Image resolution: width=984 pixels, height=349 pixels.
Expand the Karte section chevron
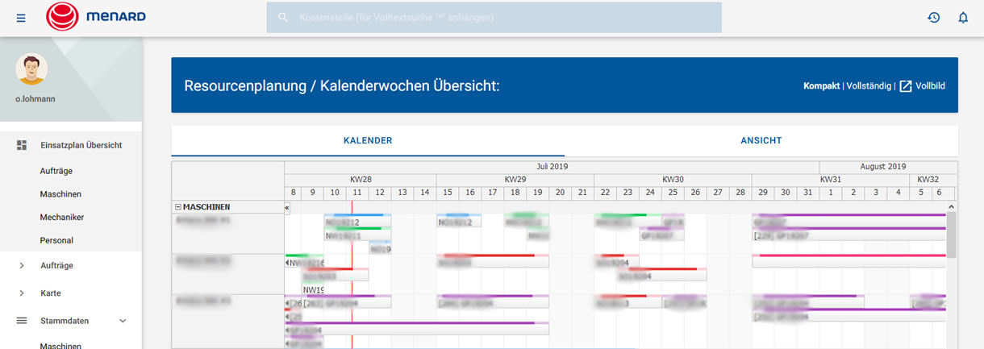click(22, 293)
